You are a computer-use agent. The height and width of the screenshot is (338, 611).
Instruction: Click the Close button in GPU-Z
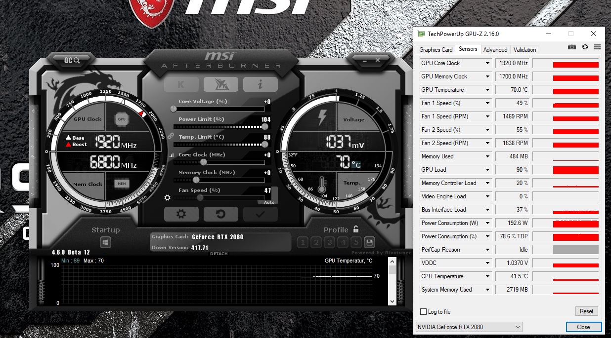click(583, 327)
